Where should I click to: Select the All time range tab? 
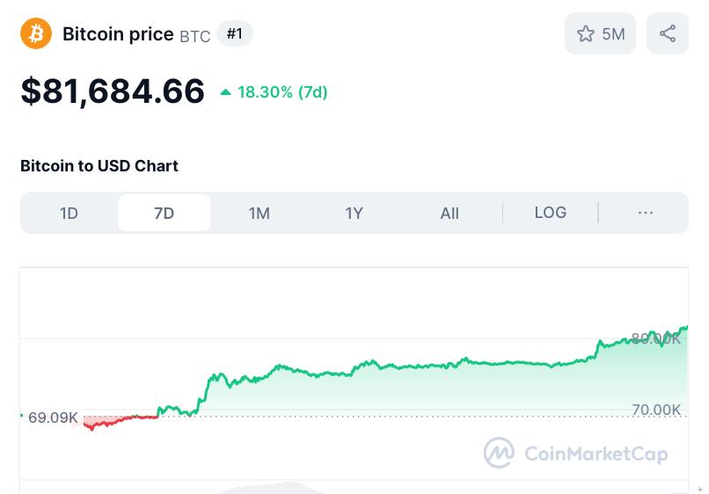coord(450,213)
